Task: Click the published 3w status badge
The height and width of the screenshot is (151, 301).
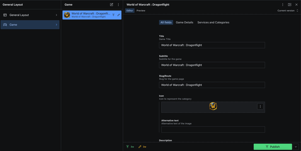Action: coord(130,147)
